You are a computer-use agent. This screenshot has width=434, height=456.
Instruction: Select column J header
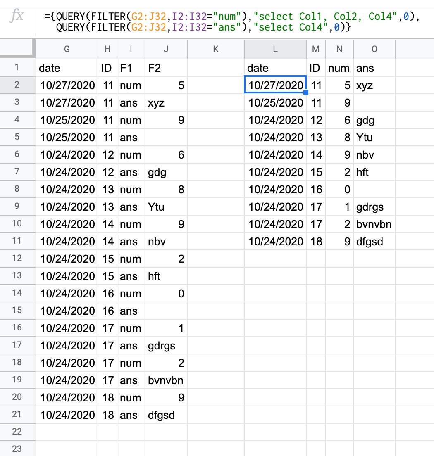pyautogui.click(x=166, y=49)
